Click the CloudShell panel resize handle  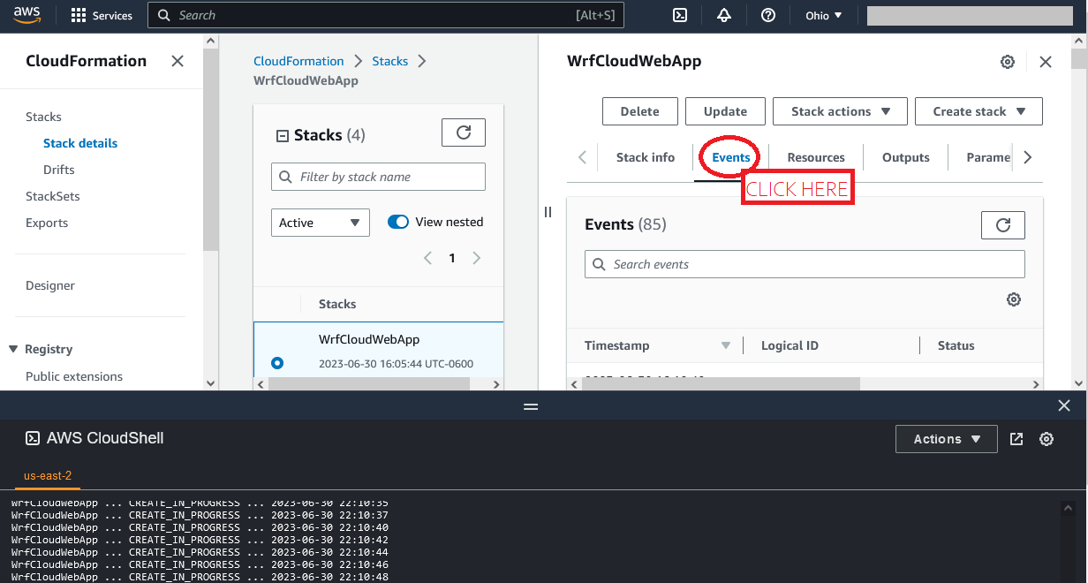(531, 406)
